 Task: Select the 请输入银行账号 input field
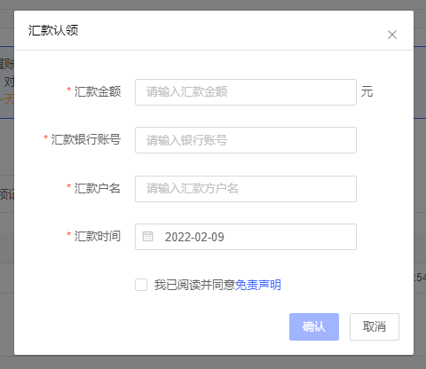[246, 140]
